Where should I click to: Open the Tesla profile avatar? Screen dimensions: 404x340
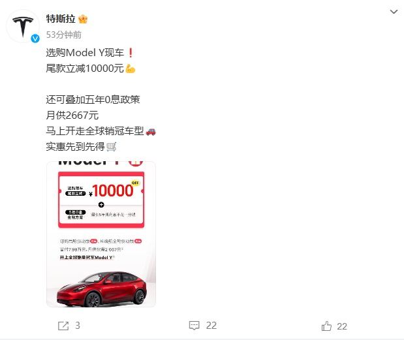pyautogui.click(x=23, y=26)
